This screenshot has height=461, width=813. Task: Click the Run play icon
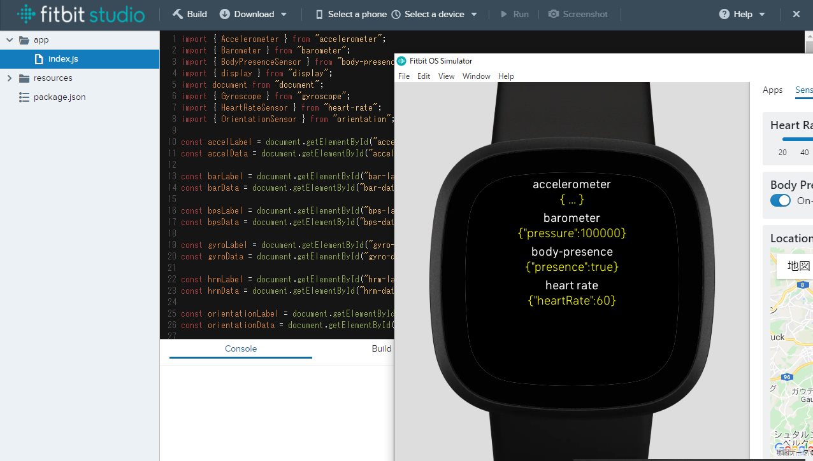[504, 14]
